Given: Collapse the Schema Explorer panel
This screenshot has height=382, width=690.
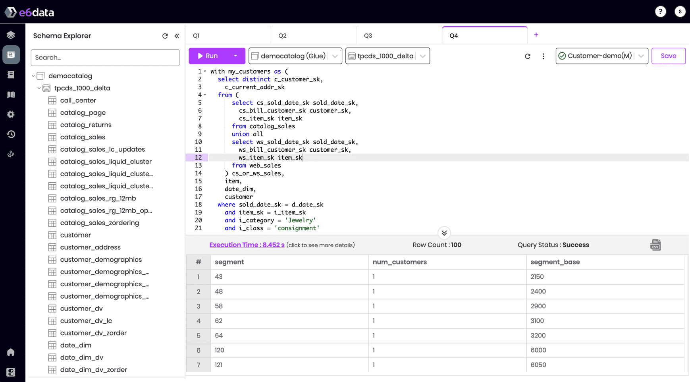Looking at the screenshot, I should pyautogui.click(x=177, y=36).
